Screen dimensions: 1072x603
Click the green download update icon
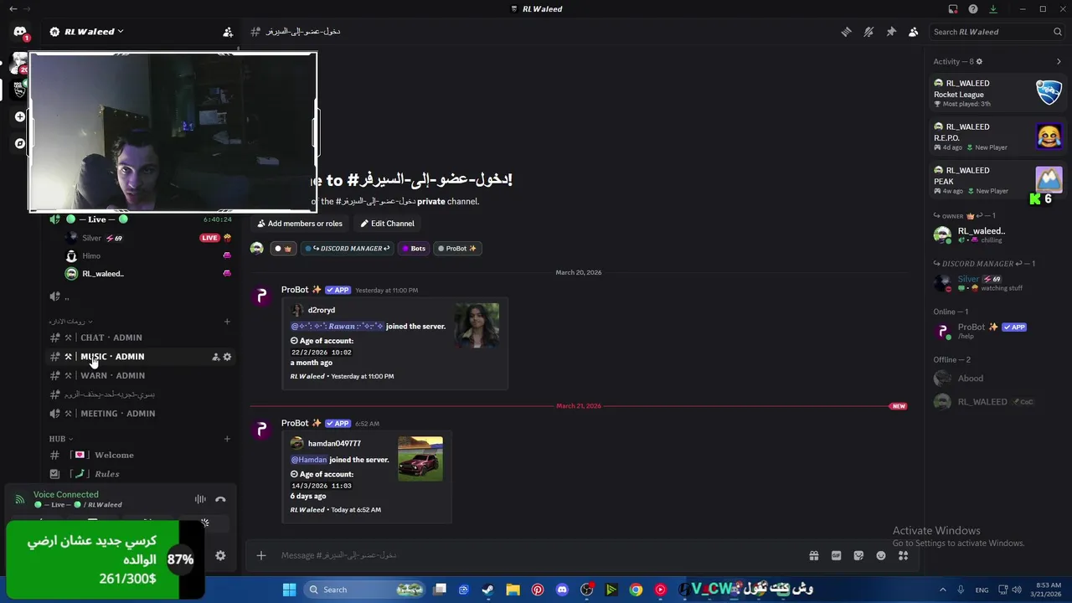tap(993, 9)
